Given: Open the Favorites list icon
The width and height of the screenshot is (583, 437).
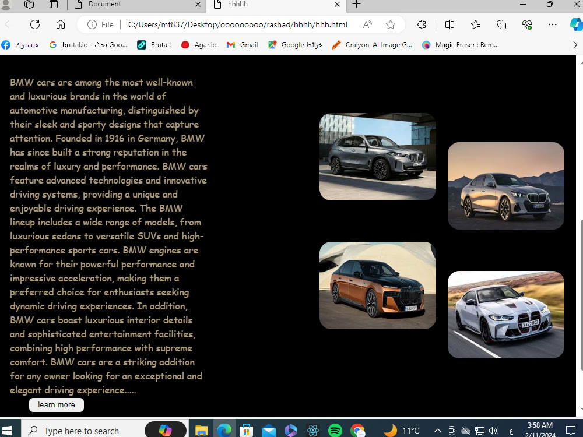Looking at the screenshot, I should [x=476, y=24].
